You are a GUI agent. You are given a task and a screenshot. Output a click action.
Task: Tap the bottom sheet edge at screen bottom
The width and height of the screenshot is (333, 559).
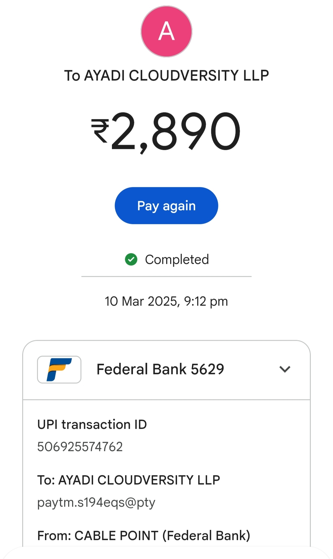166,553
